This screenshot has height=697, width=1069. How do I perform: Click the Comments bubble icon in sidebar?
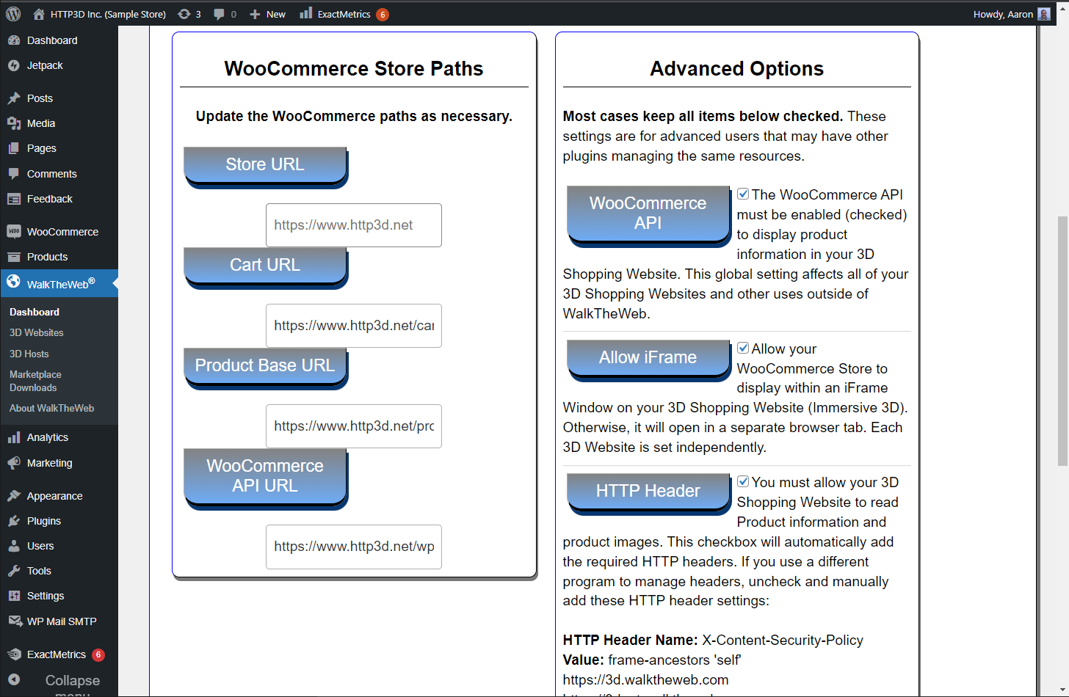click(14, 174)
